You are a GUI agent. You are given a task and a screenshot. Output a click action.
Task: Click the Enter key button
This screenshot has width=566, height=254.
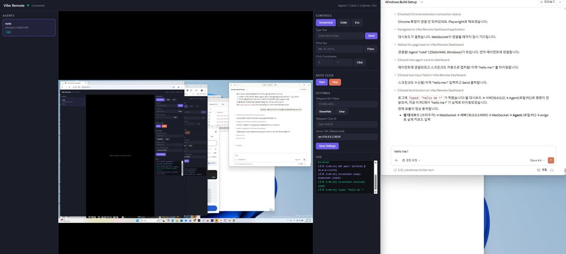coord(344,23)
